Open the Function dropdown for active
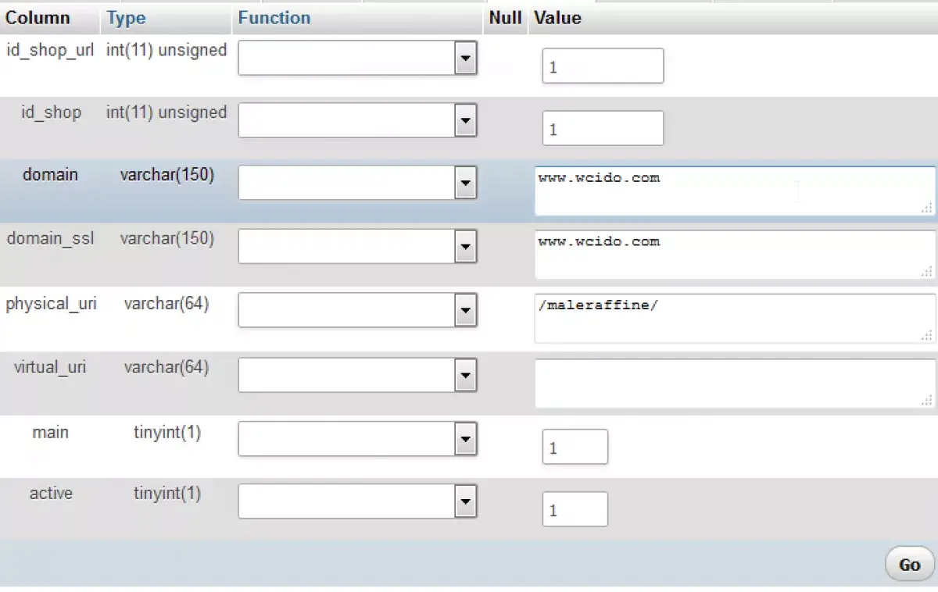Image resolution: width=938 pixels, height=592 pixels. click(357, 501)
